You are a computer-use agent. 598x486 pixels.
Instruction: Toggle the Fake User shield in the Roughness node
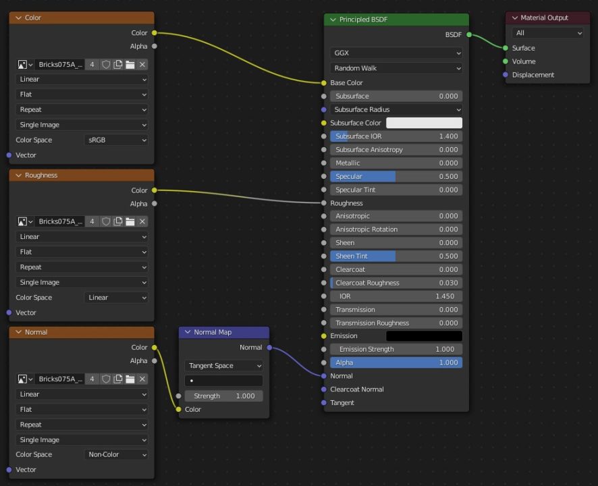point(106,221)
